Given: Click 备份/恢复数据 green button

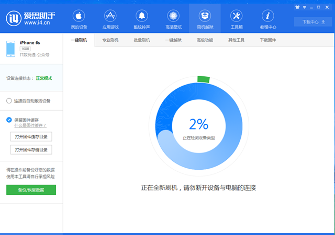Looking at the screenshot, I should coord(31,190).
